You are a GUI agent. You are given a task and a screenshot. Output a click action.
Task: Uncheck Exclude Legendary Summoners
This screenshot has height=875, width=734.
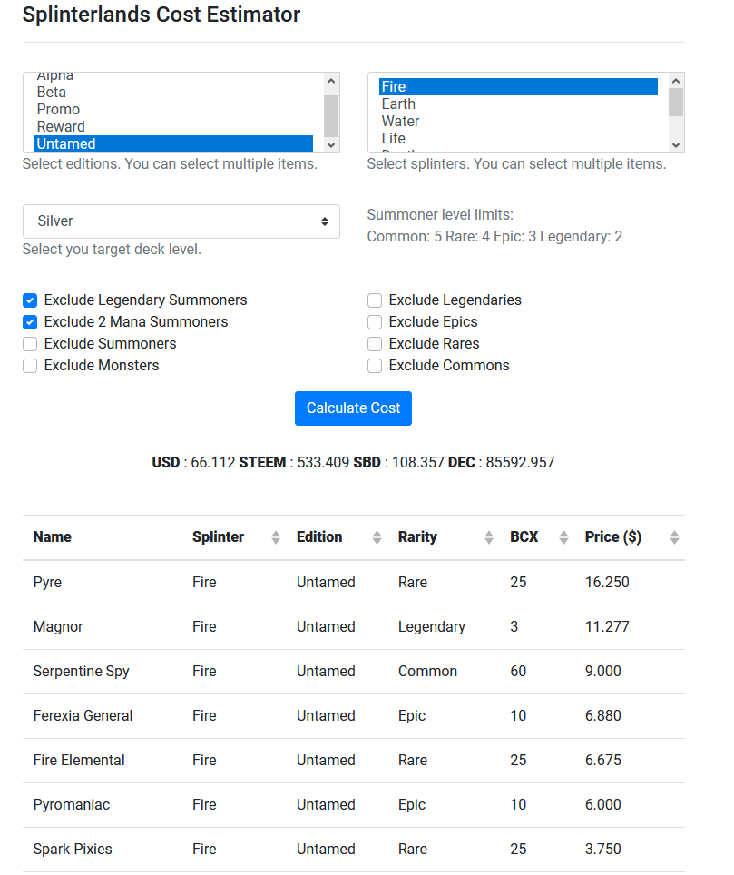pyautogui.click(x=30, y=300)
